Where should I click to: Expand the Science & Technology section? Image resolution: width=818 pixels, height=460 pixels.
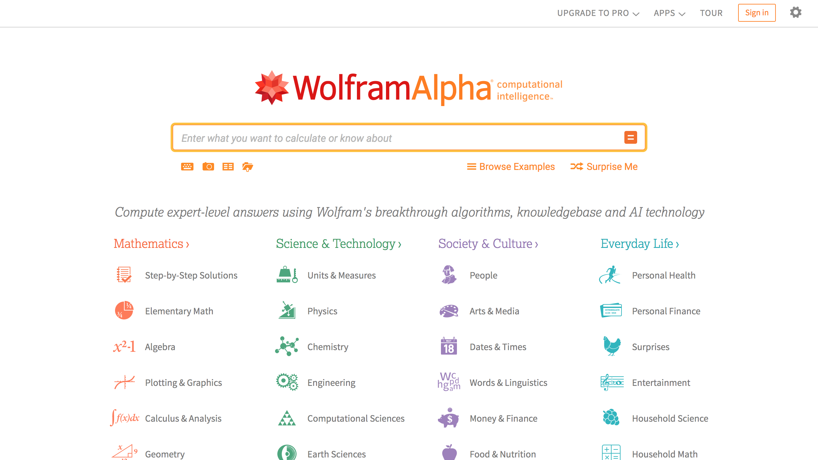[x=338, y=243]
